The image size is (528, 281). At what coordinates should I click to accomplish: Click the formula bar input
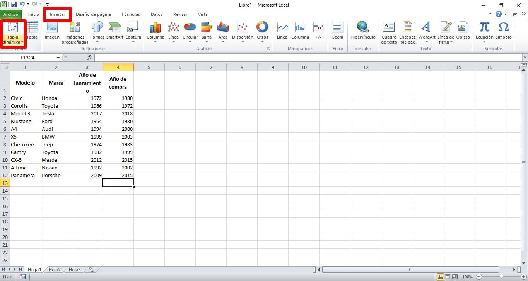pos(308,58)
